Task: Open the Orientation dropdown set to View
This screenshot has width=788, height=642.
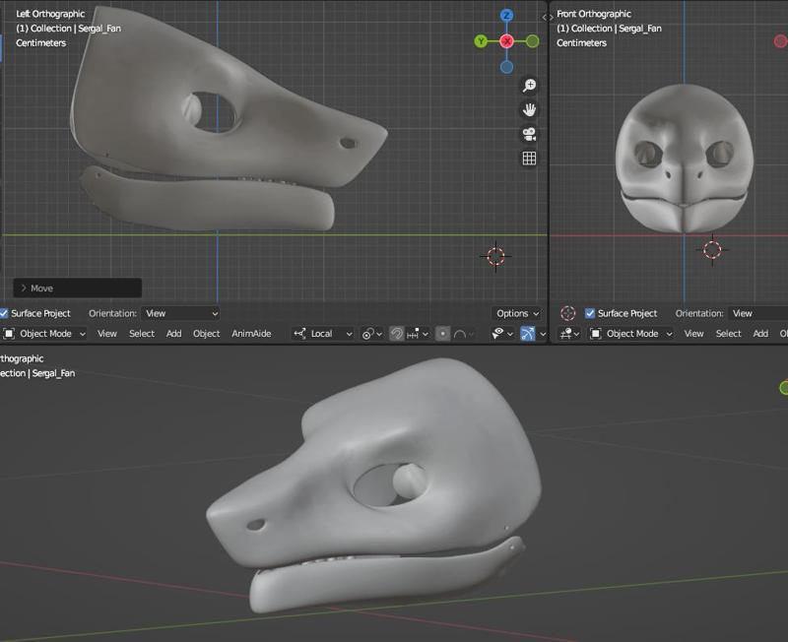Action: coord(179,312)
